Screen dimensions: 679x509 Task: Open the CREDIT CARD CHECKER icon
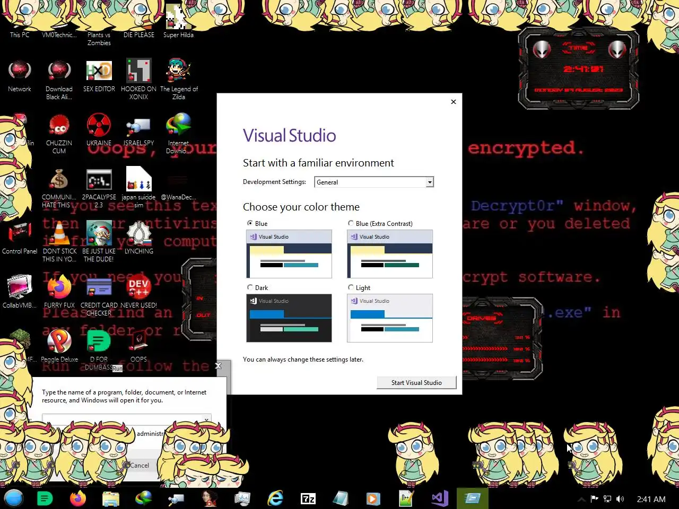(99, 296)
